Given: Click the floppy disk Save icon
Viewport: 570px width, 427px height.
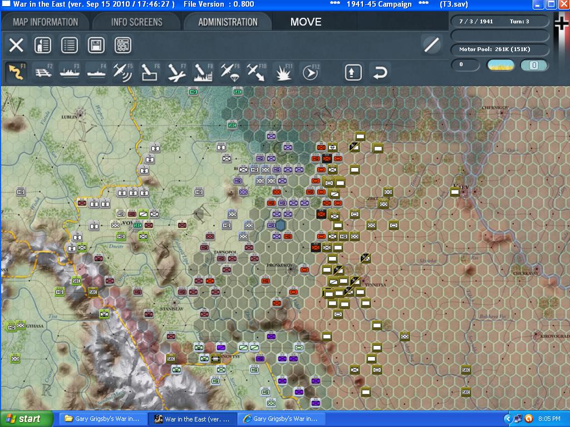Looking at the screenshot, I should (96, 46).
